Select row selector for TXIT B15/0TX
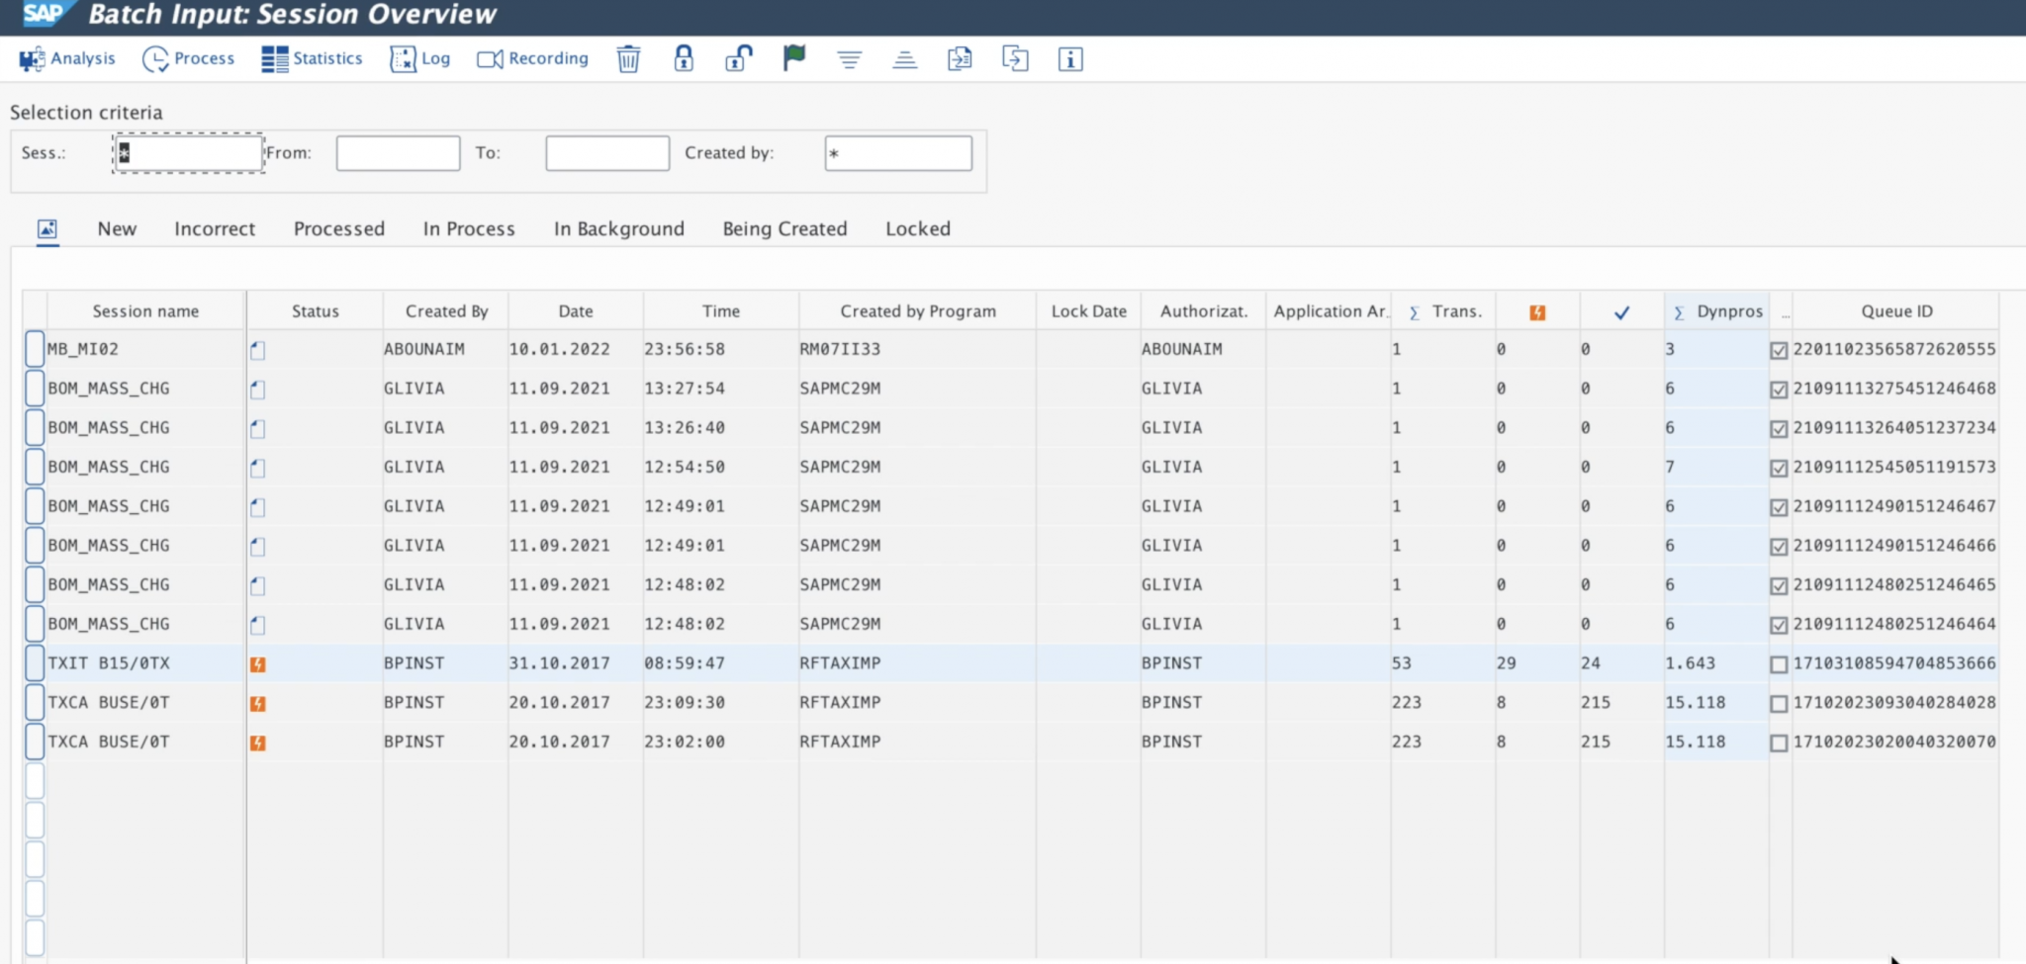Viewport: 2026px width, 964px height. point(35,662)
